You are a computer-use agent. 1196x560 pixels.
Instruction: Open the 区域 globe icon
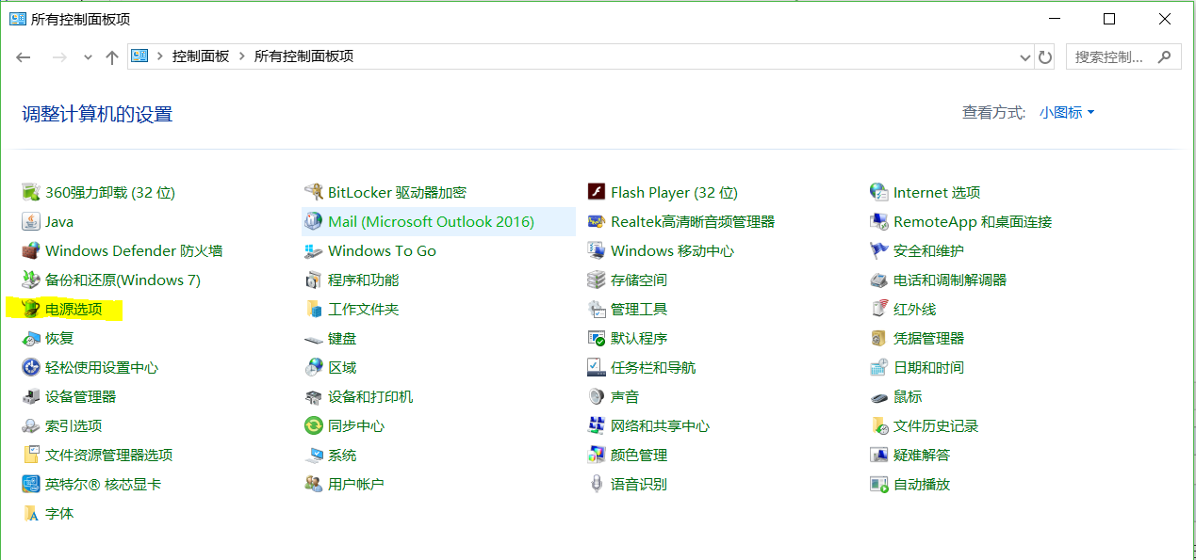(x=314, y=367)
